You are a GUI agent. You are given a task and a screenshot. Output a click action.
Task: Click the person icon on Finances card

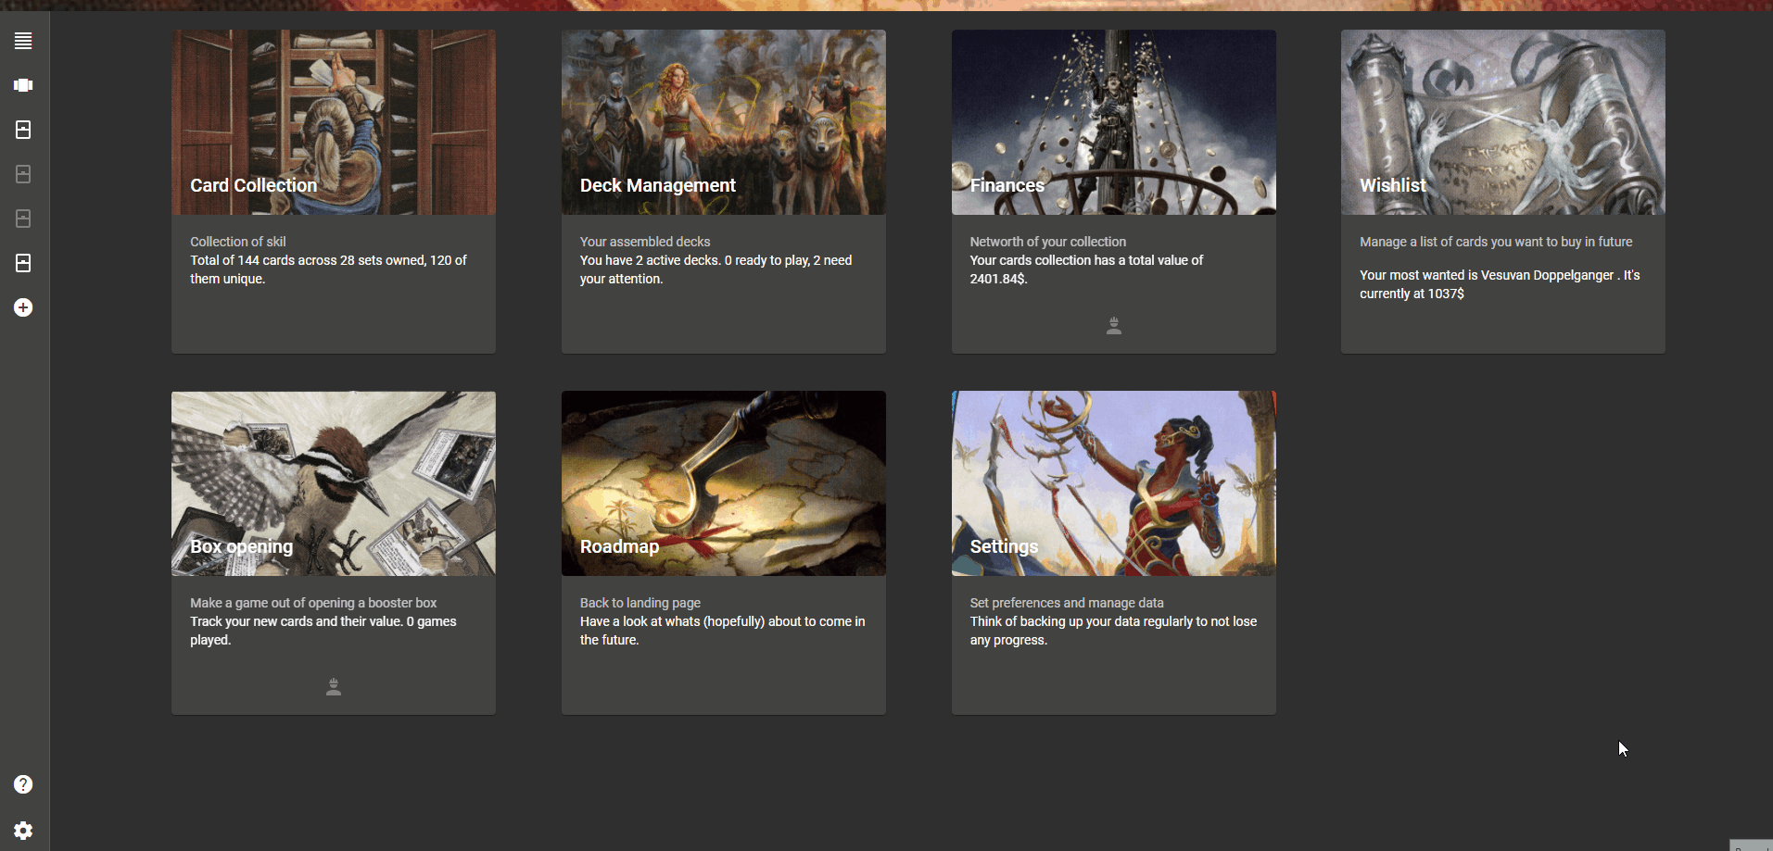click(1113, 326)
